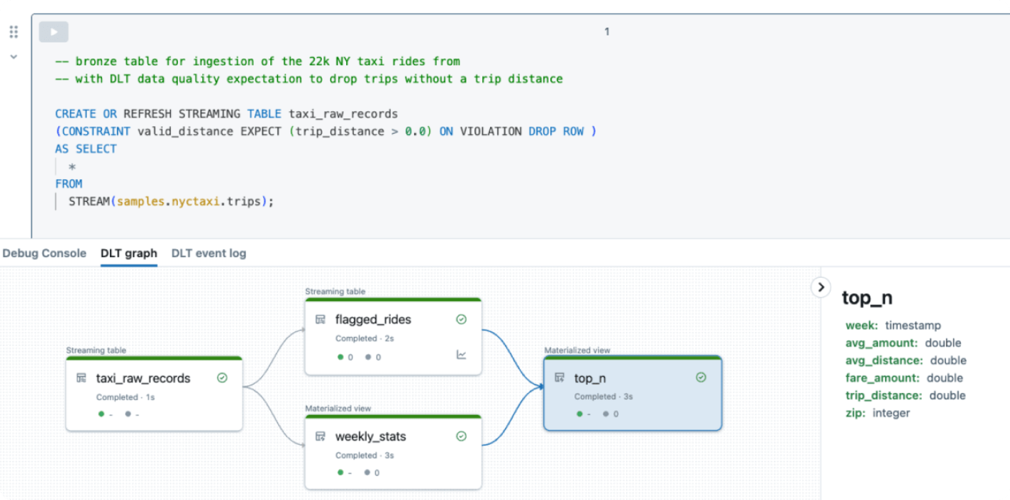
Task: Click the top_n completed status checkmark
Action: coord(701,377)
